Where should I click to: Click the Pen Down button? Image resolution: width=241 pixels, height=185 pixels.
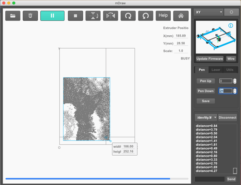206,91
